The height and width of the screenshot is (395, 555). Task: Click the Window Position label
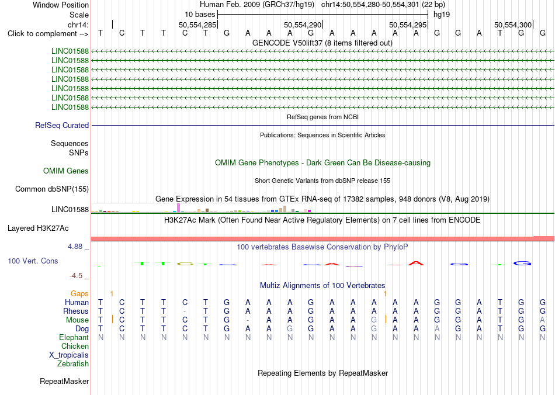[61, 5]
